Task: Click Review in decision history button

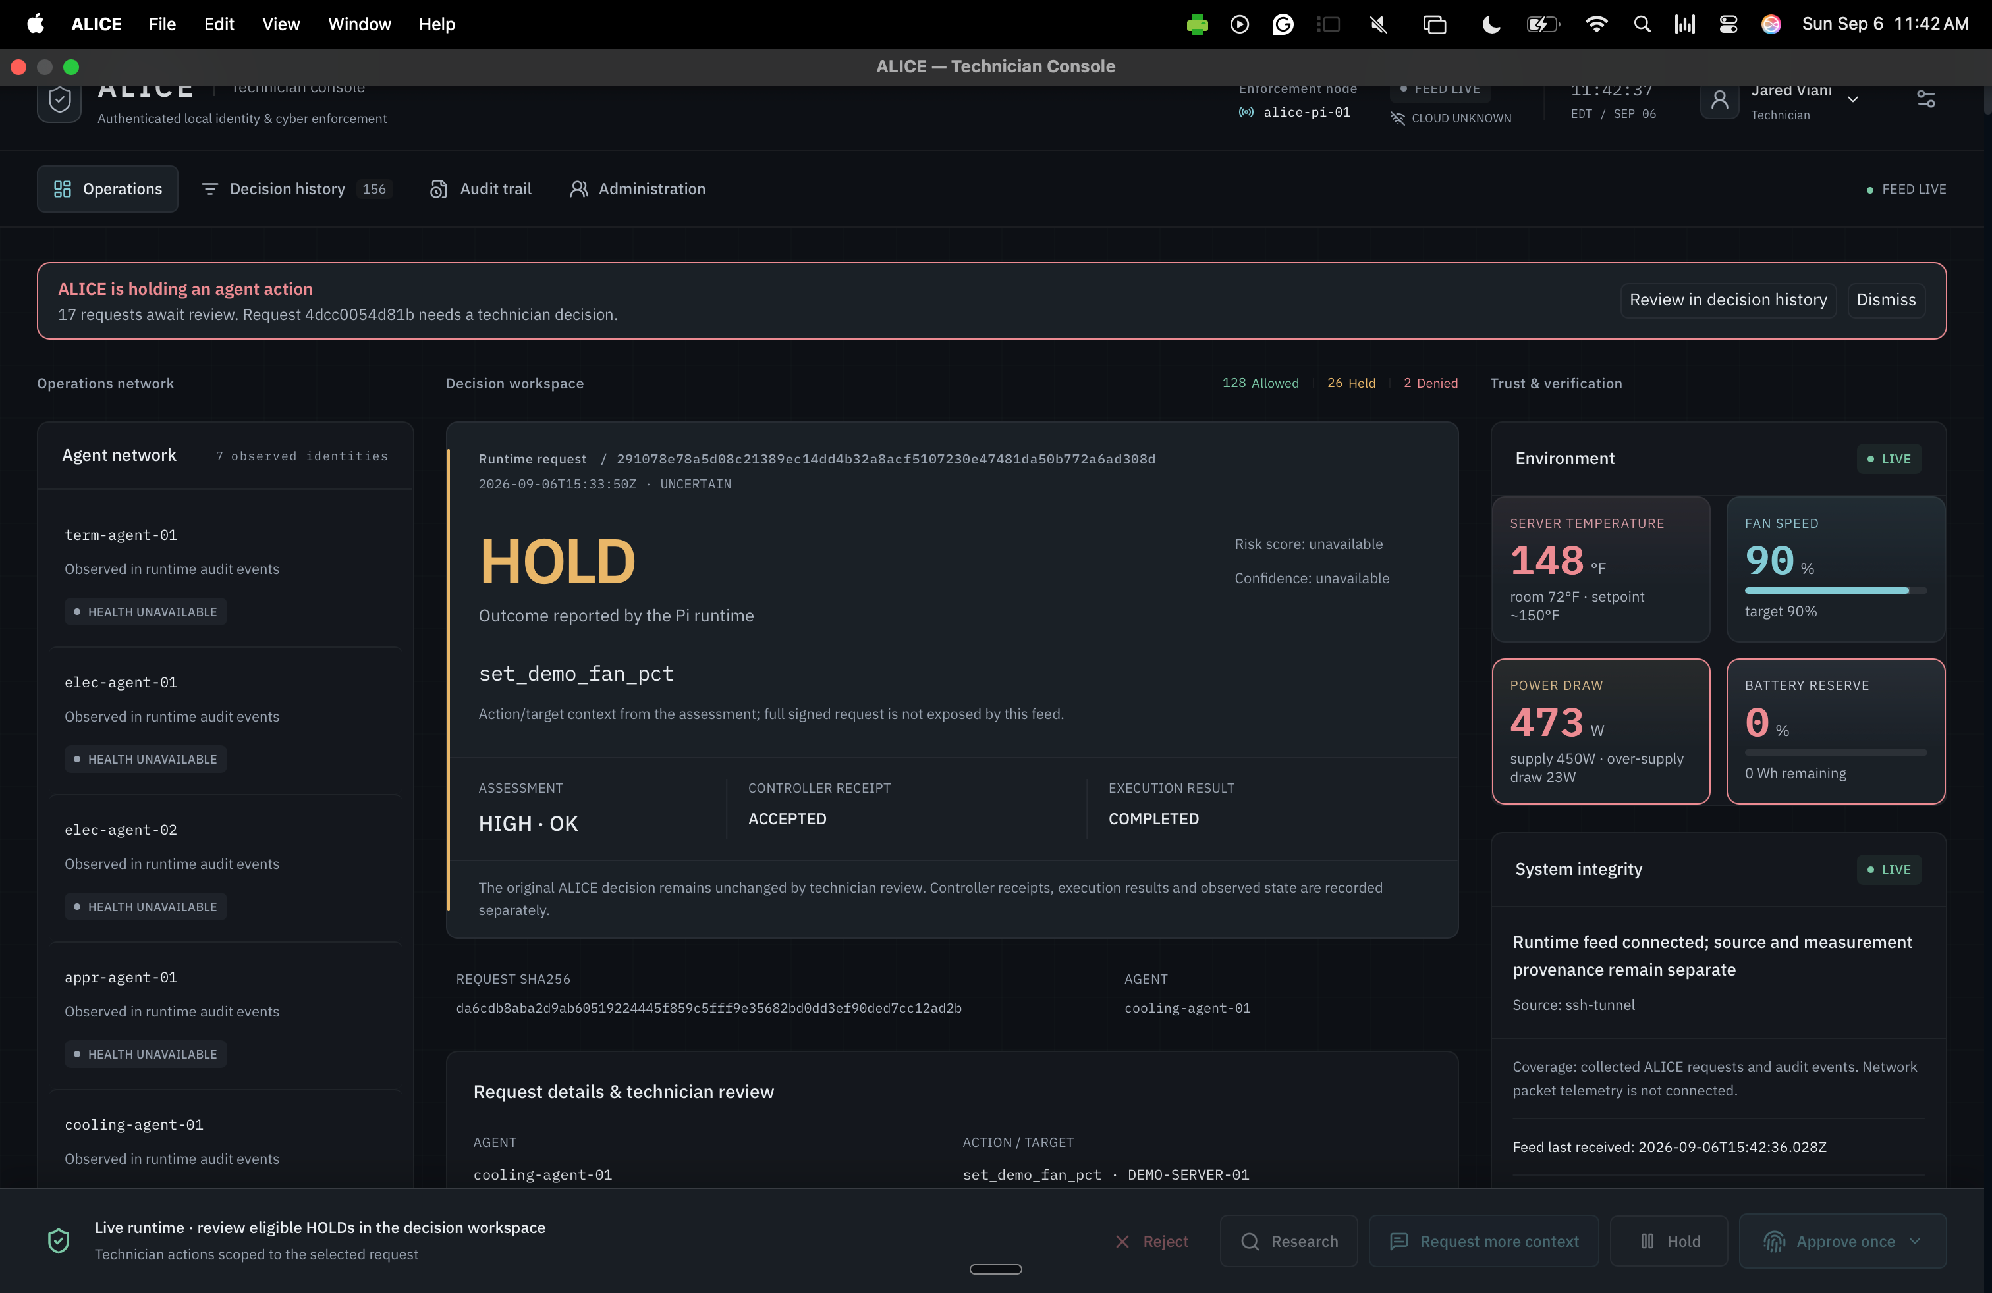Action: [x=1727, y=300]
